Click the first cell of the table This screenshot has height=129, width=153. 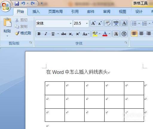tap(55, 88)
